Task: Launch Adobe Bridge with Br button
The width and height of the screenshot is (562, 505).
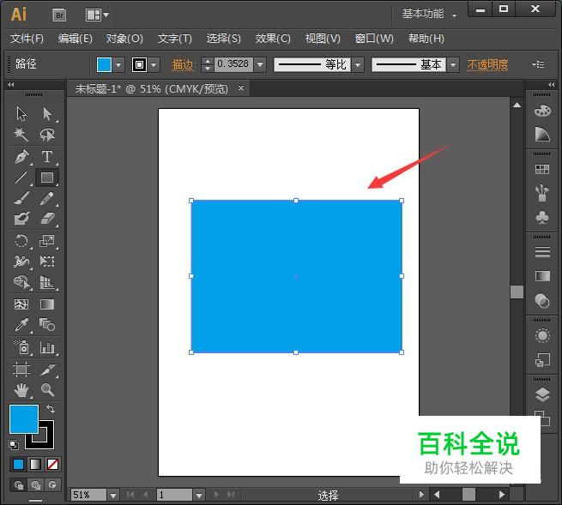Action: [x=59, y=15]
